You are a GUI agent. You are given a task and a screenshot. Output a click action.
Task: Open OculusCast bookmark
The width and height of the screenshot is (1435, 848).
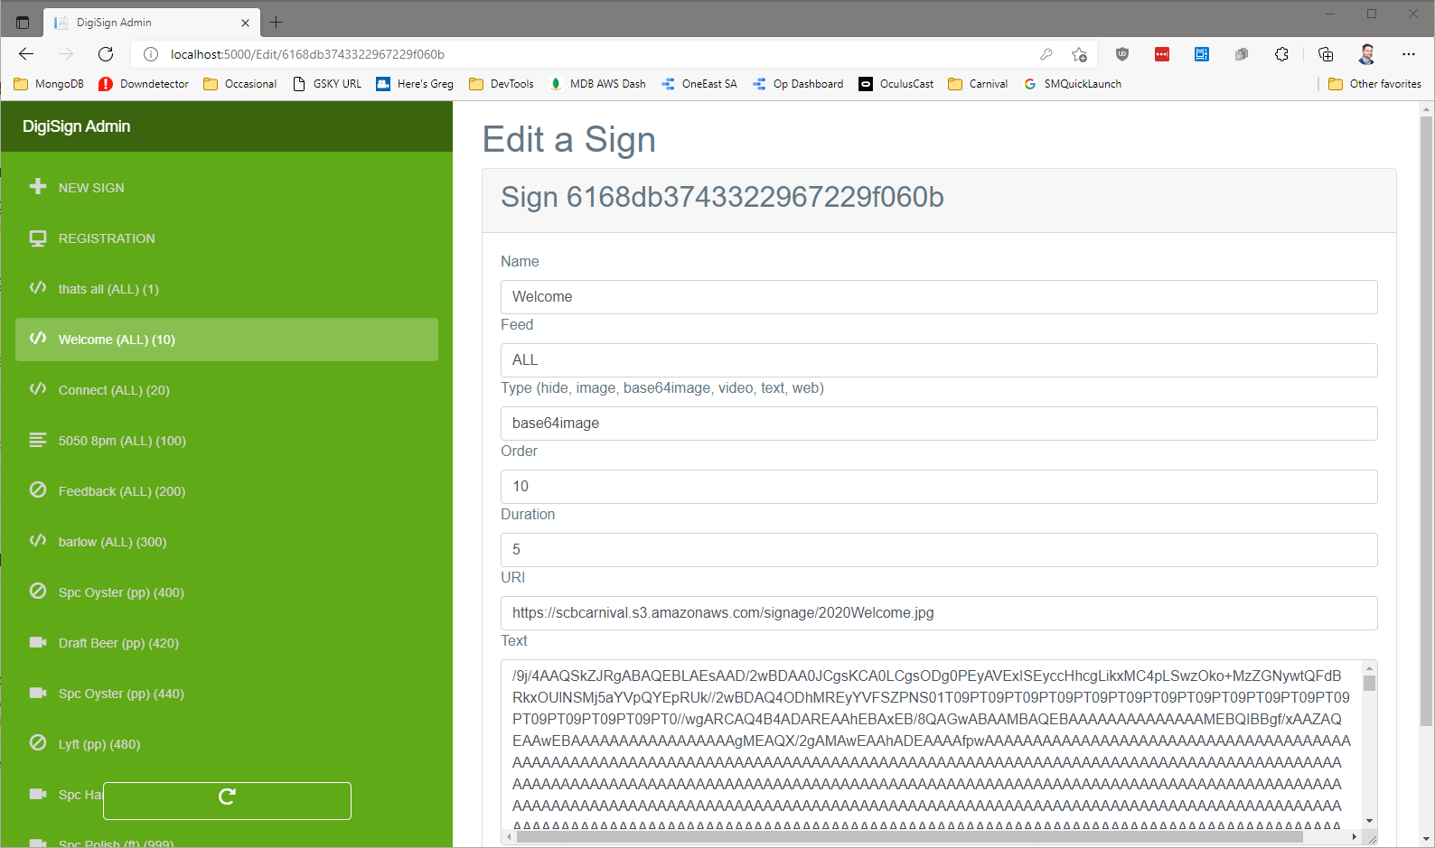[896, 84]
